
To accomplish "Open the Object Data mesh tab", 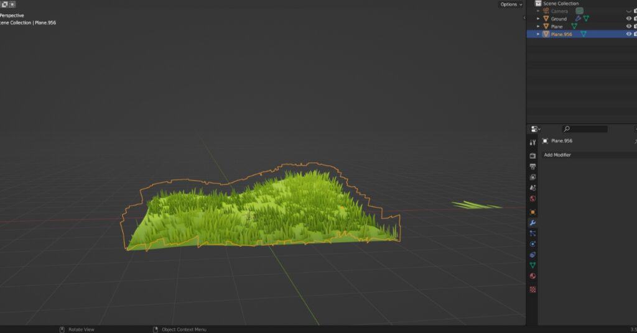I will [x=532, y=265].
